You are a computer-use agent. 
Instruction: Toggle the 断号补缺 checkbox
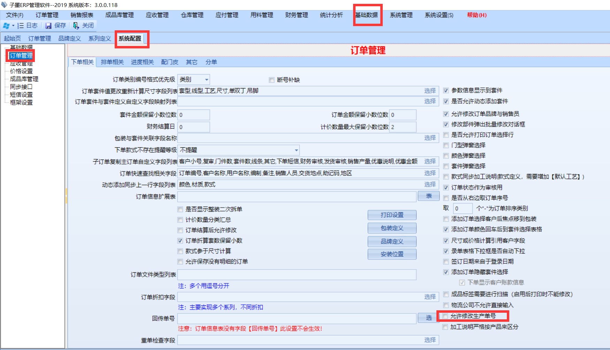pos(272,80)
